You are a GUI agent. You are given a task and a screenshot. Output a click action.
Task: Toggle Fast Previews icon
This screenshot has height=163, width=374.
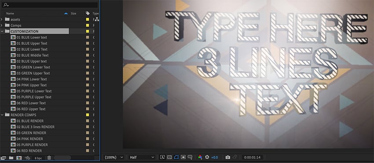point(163,157)
